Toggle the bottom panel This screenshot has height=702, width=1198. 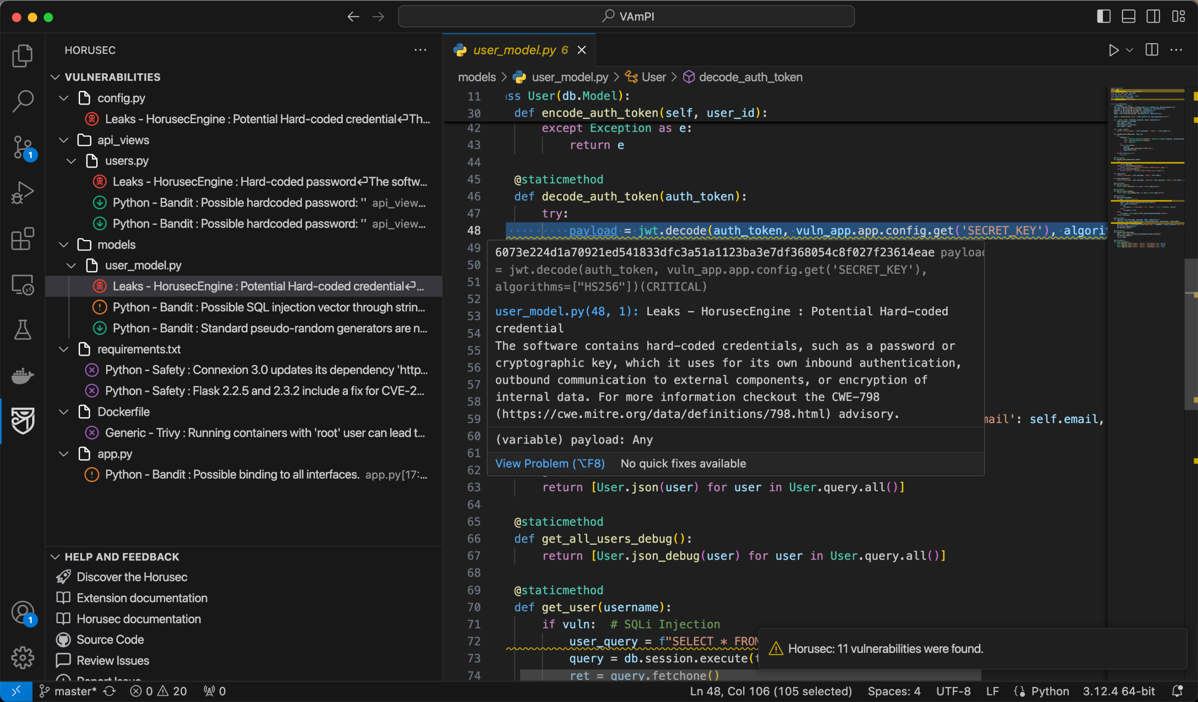tap(1129, 17)
